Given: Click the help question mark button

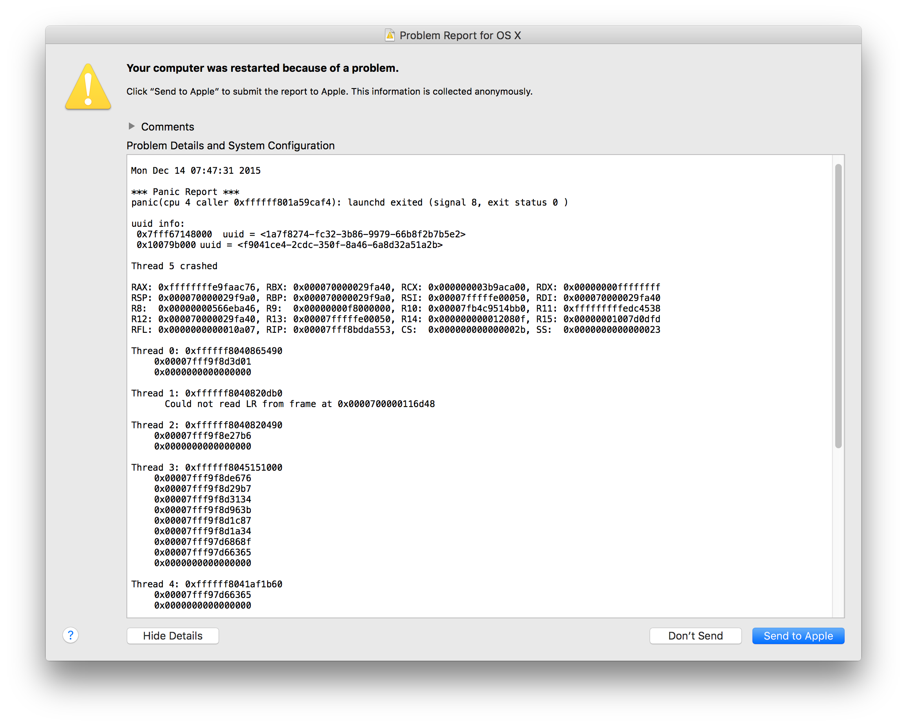Looking at the screenshot, I should click(x=71, y=635).
